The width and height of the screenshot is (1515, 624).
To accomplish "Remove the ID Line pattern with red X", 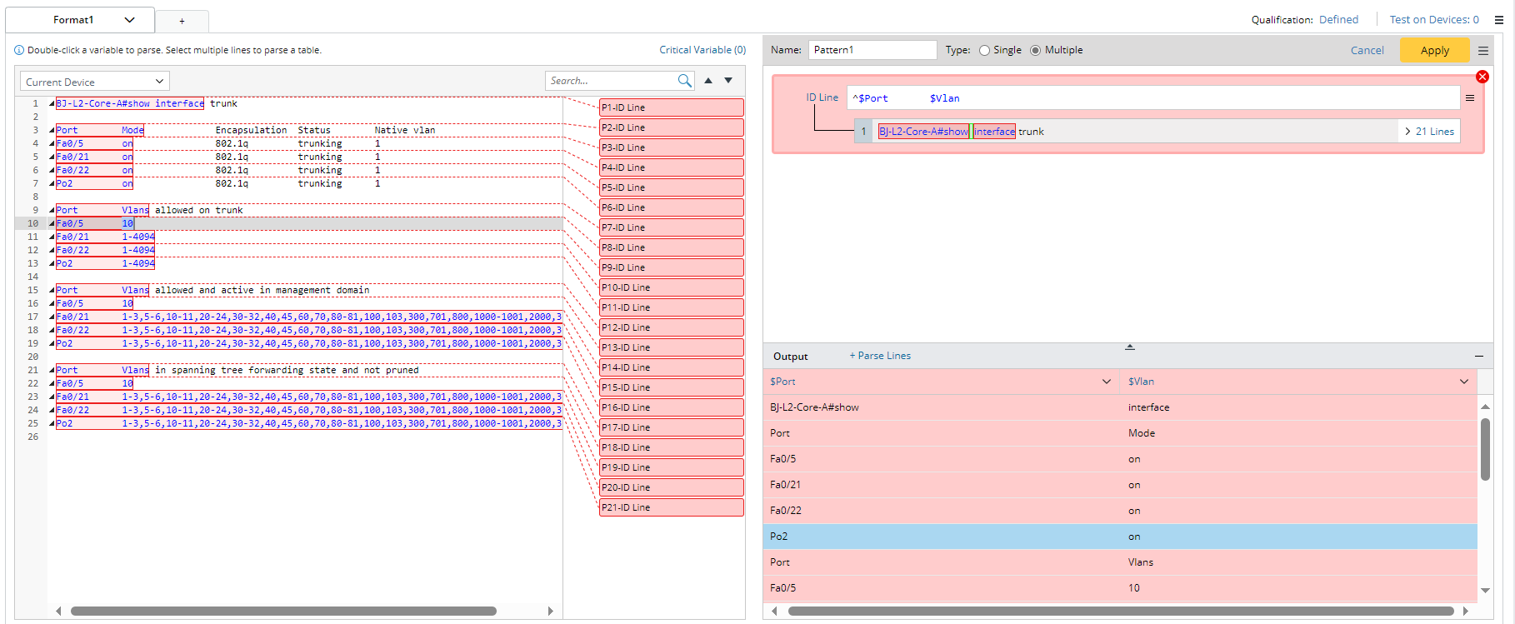I will (1482, 77).
